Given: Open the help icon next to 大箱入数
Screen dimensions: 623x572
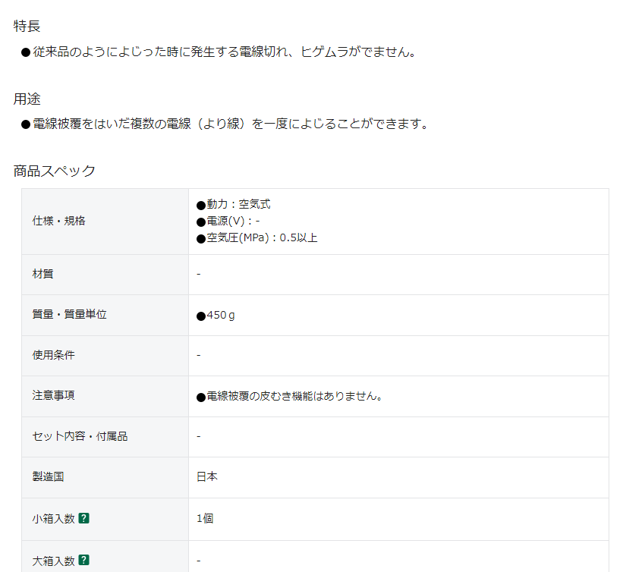Looking at the screenshot, I should (84, 561).
